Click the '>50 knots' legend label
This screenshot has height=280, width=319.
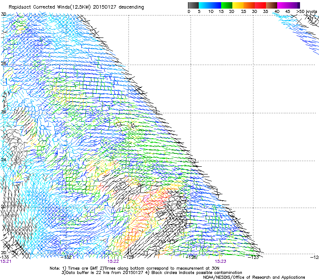point(306,12)
